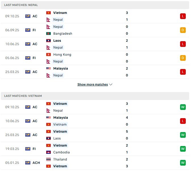Screen dimensions: 192x171
Task: Click the Thailand team name
Action: 60,159
